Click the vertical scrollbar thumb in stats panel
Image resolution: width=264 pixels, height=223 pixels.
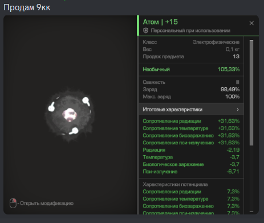(x=251, y=92)
